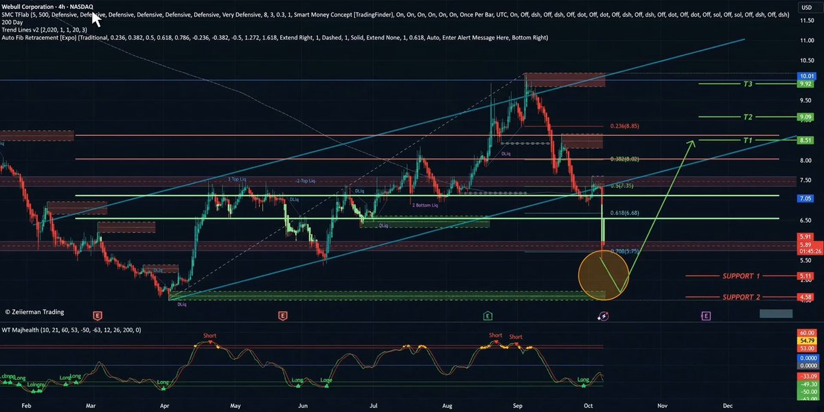Select the green earnings marker before September

[x=487, y=316]
